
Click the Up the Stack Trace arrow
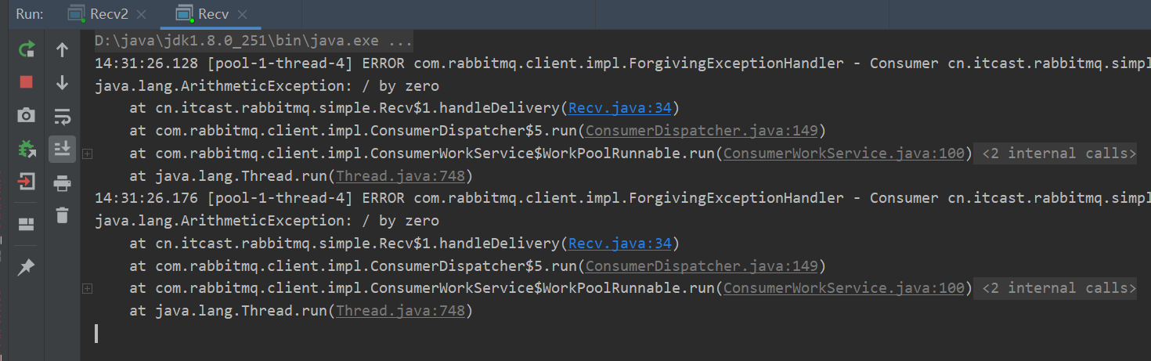[62, 49]
